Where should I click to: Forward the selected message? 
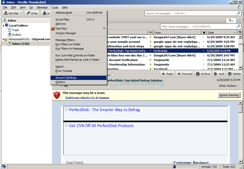click(x=185, y=74)
